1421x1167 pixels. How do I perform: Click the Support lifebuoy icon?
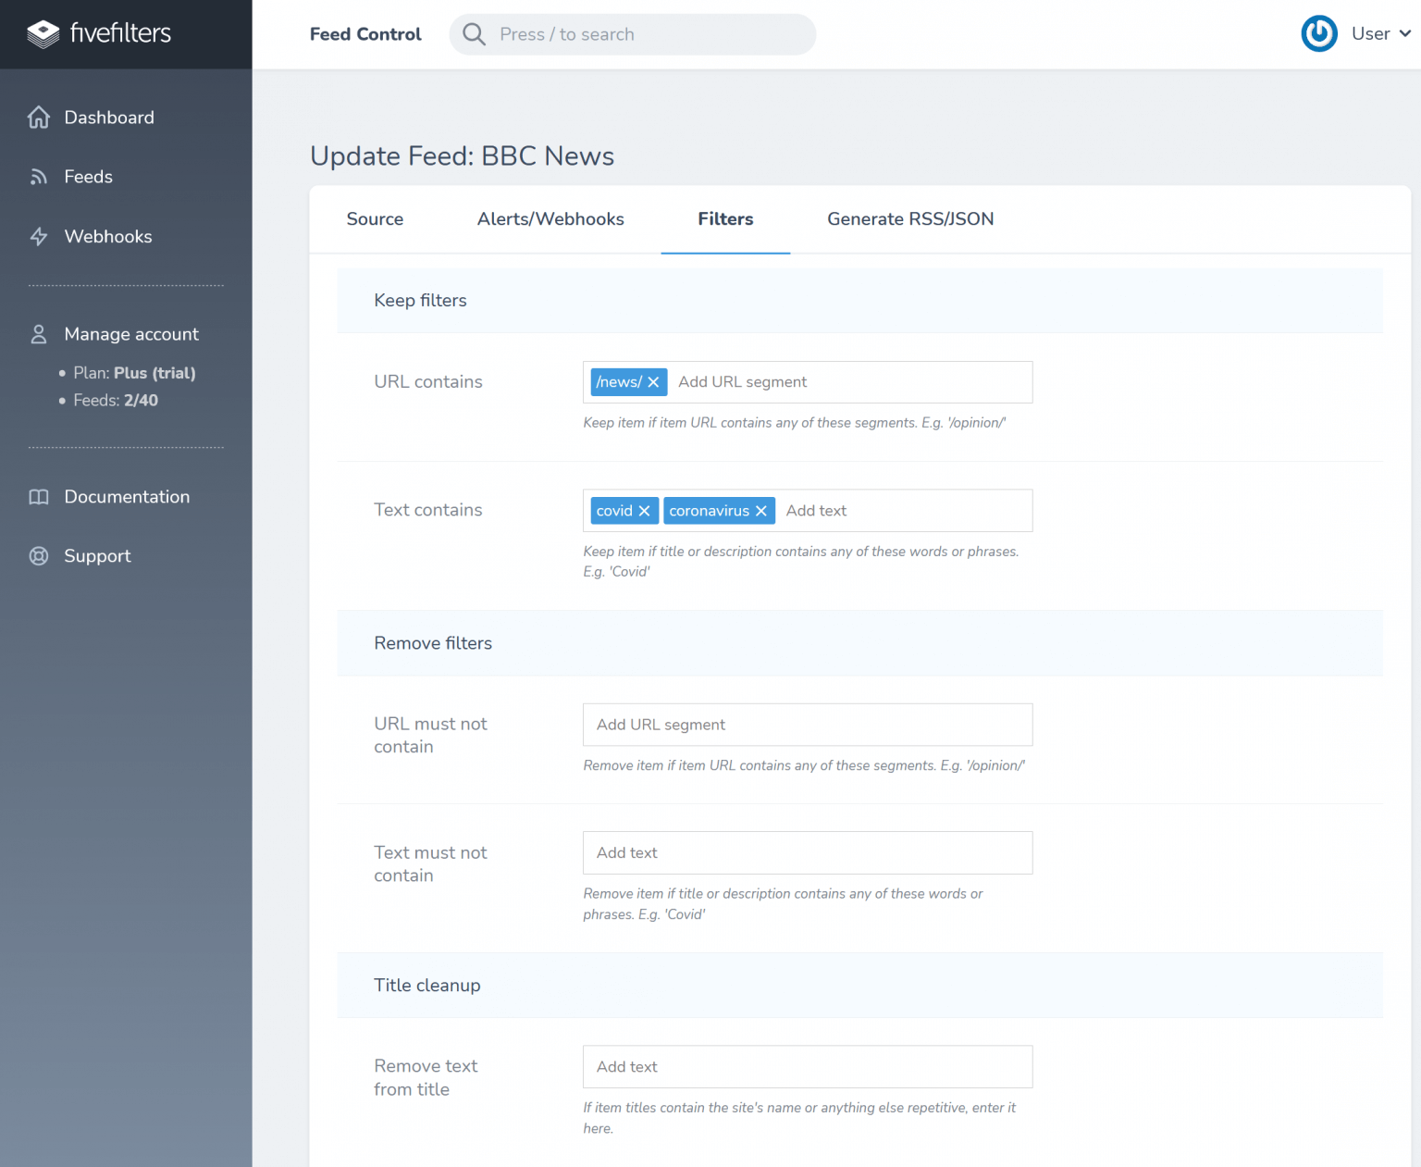click(x=38, y=556)
